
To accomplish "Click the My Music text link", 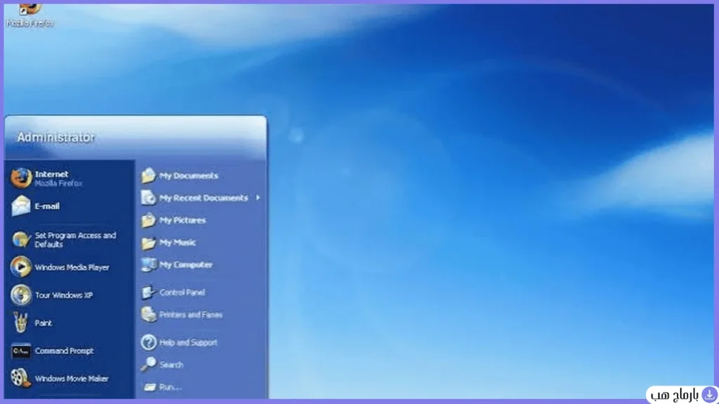I will pos(178,243).
